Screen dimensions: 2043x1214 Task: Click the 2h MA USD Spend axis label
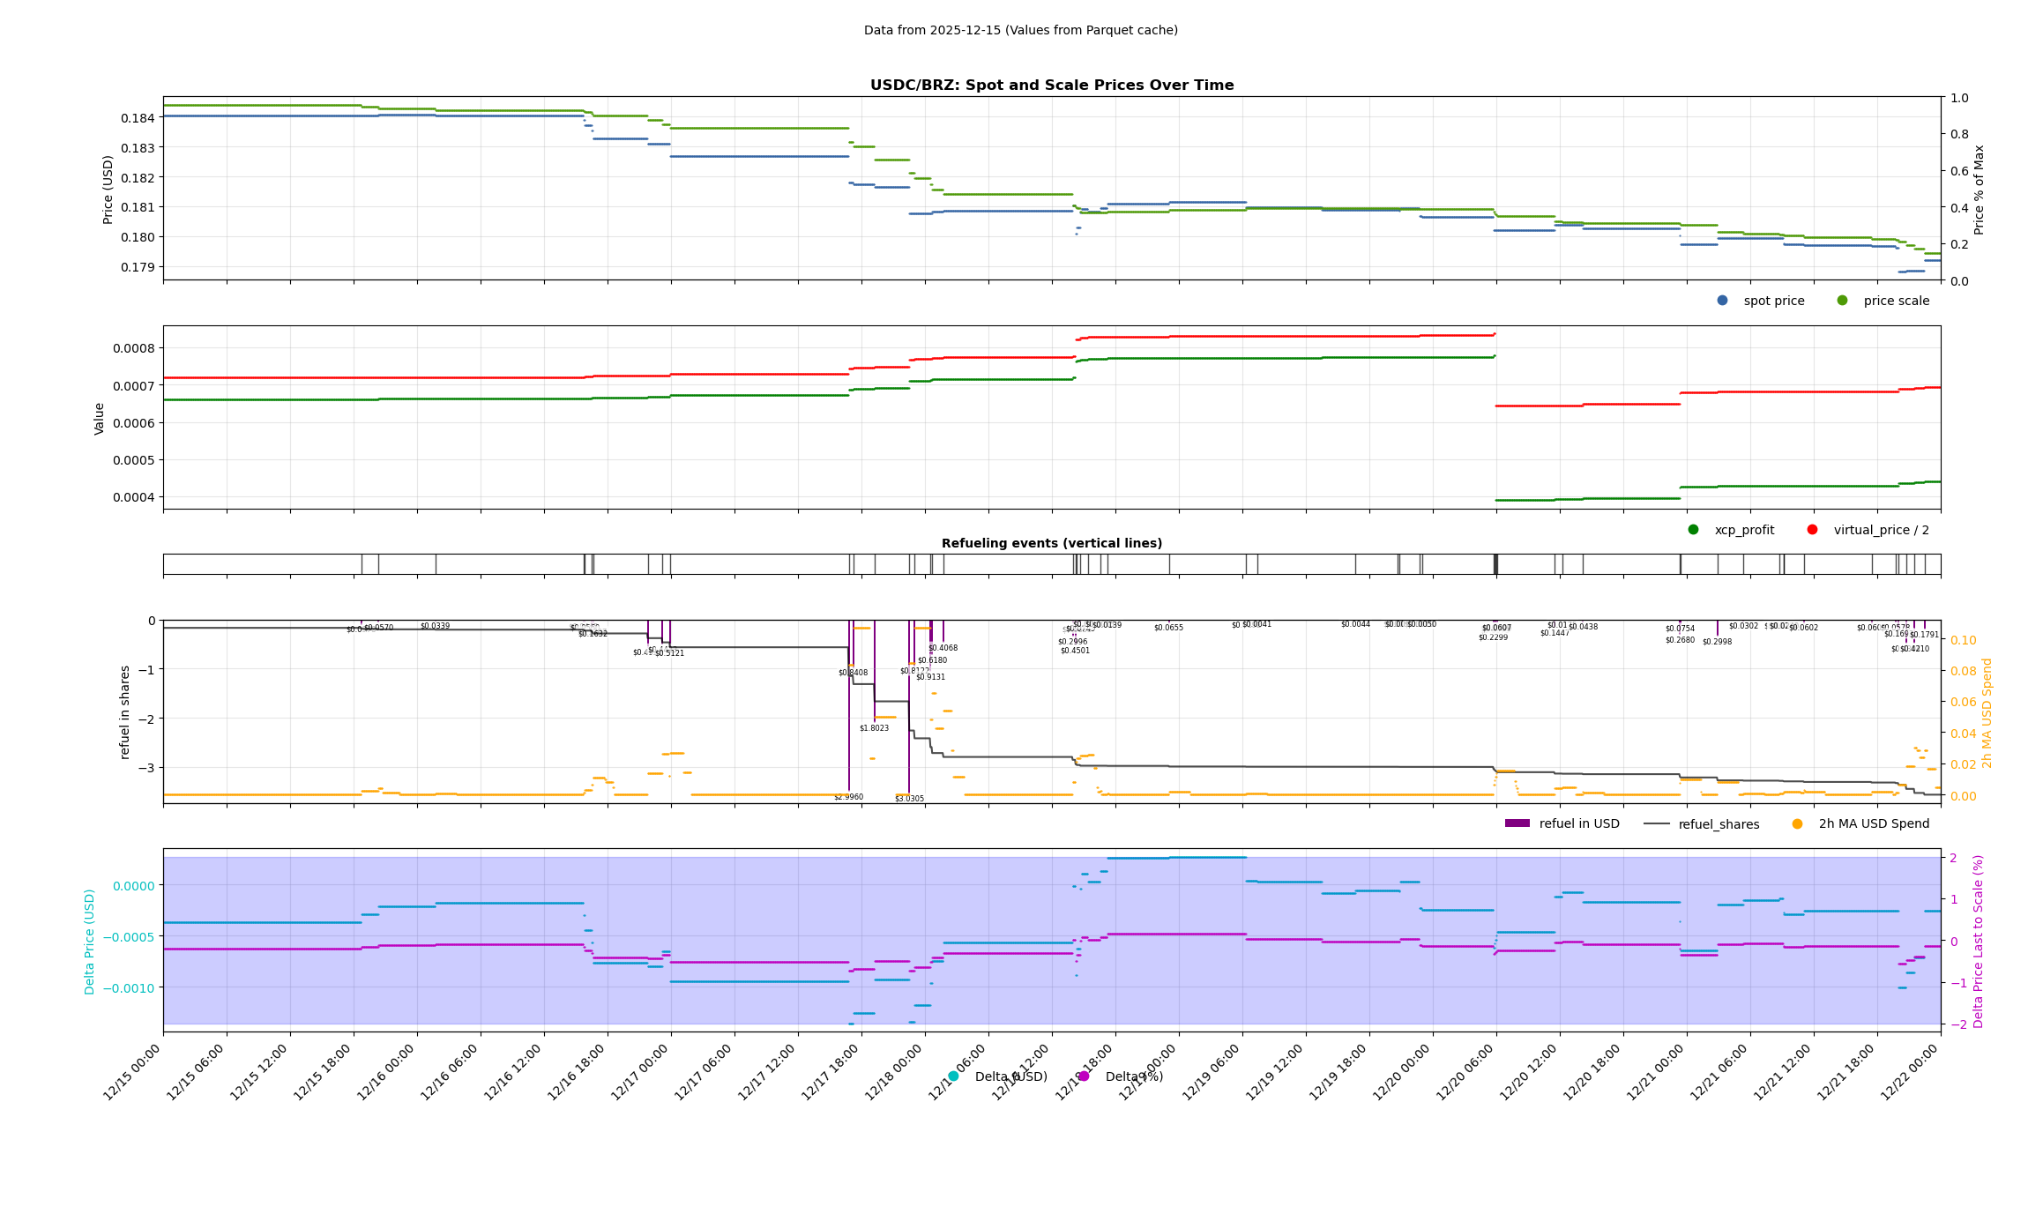click(1987, 712)
